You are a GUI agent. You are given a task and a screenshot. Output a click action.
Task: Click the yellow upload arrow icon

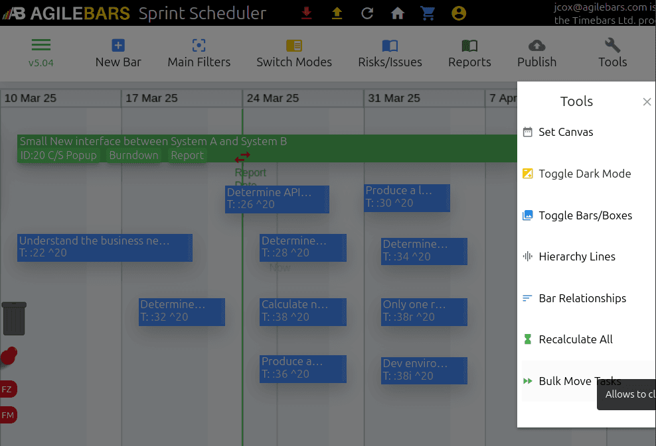tap(337, 13)
